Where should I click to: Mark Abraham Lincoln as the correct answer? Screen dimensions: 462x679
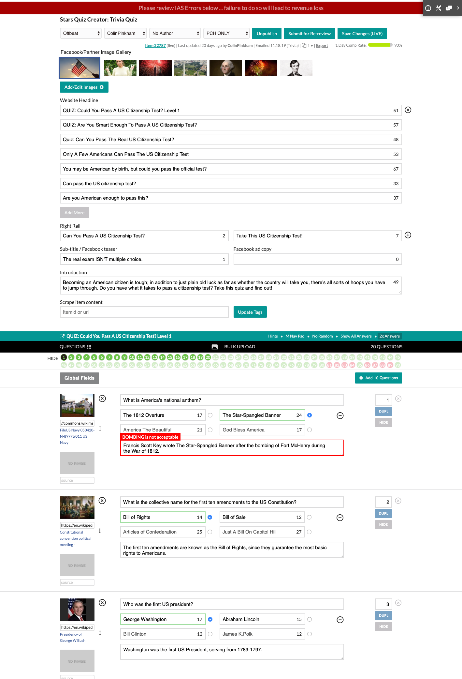(x=310, y=619)
